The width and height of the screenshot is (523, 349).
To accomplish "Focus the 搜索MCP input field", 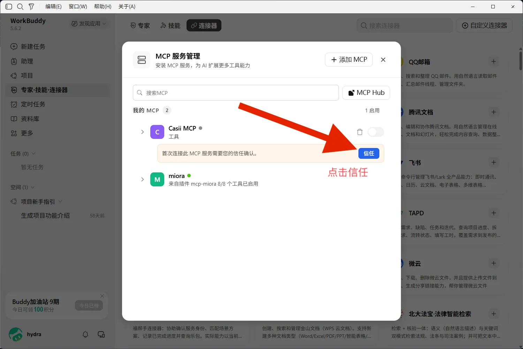I will click(236, 93).
